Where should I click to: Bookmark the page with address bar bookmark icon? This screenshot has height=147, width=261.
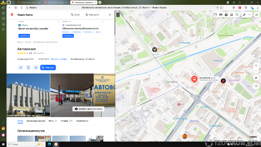tap(221, 7)
